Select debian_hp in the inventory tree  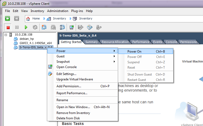pos(27,39)
